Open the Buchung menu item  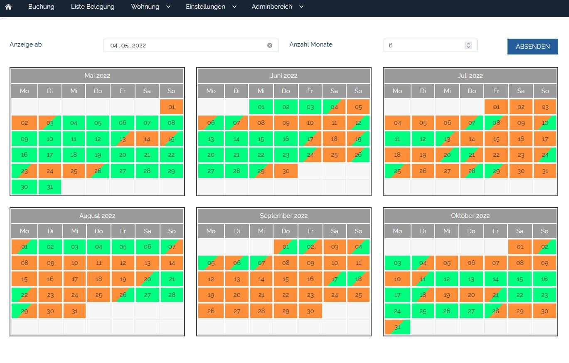[41, 7]
